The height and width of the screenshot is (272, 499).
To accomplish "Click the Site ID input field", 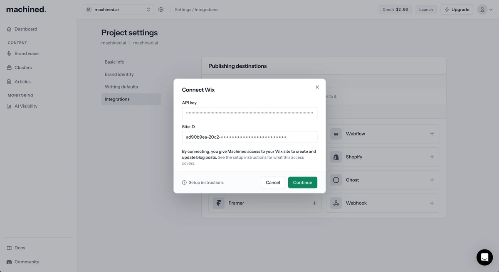I will tap(249, 137).
